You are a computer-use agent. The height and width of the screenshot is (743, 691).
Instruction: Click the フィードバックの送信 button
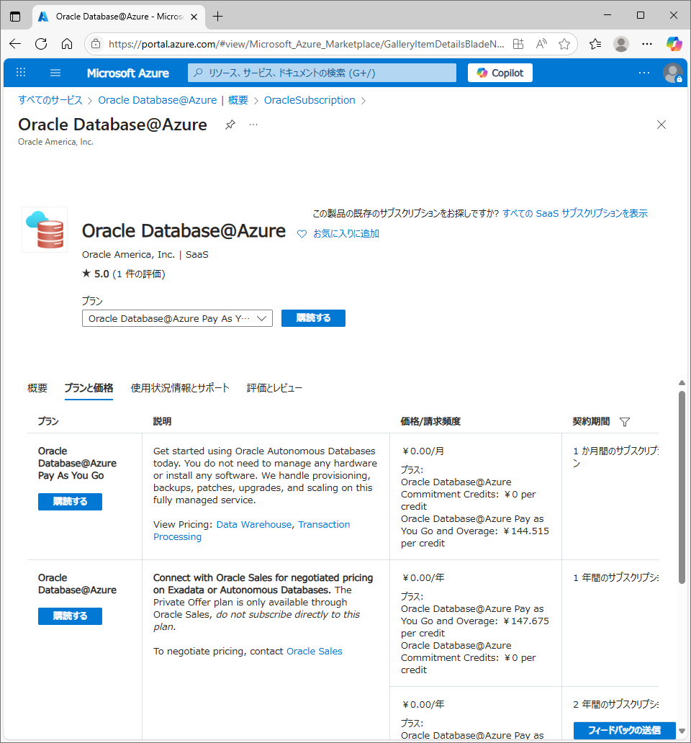tap(624, 730)
